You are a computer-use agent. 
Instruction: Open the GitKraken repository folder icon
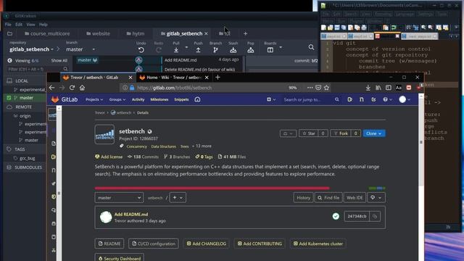point(9,33)
